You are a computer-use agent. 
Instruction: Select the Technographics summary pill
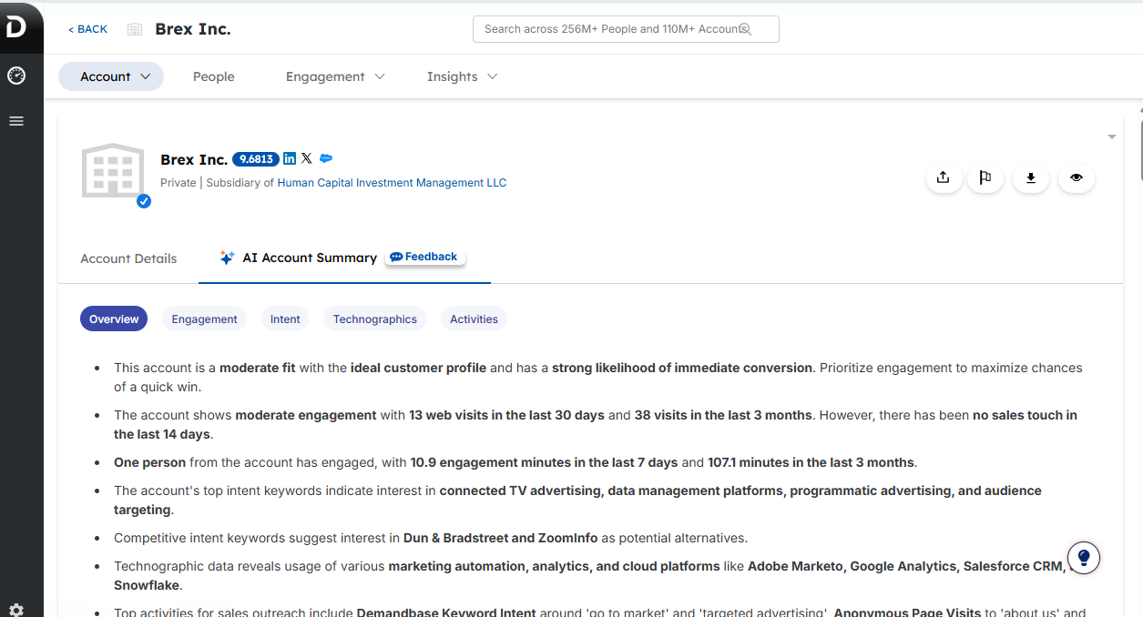pos(374,319)
